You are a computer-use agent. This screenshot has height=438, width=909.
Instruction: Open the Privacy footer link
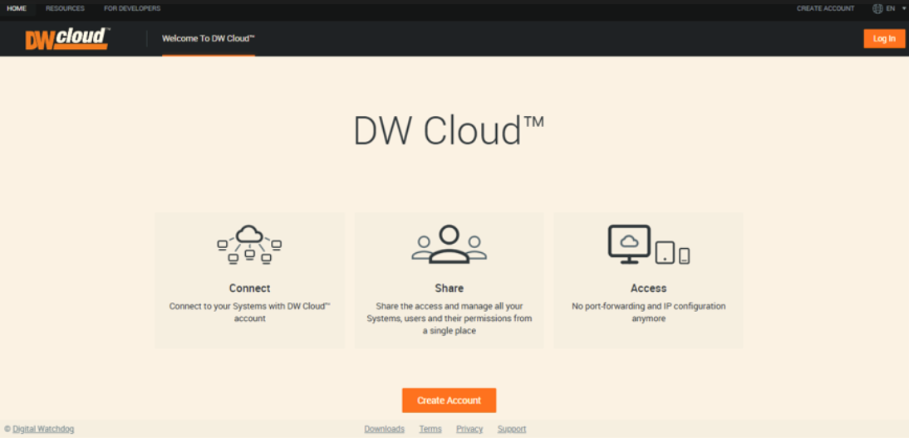click(469, 430)
